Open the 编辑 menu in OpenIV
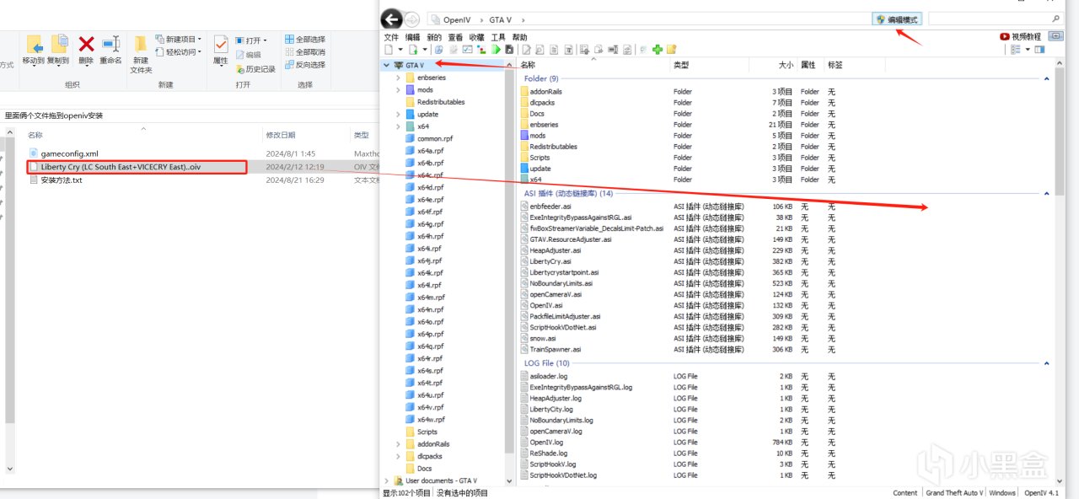Viewport: 1079px width, 499px height. tap(412, 37)
